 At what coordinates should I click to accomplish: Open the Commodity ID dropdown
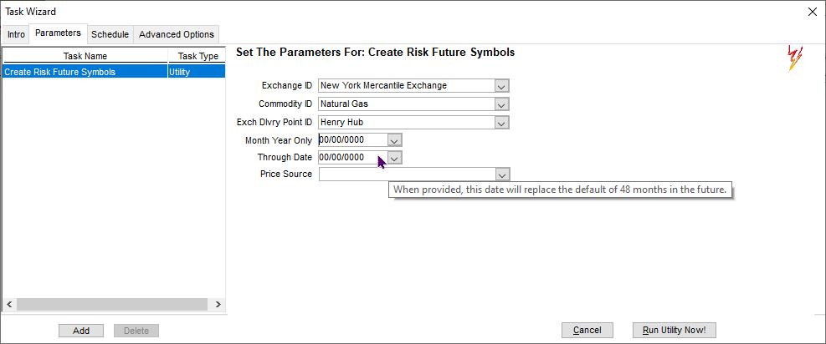click(x=501, y=104)
